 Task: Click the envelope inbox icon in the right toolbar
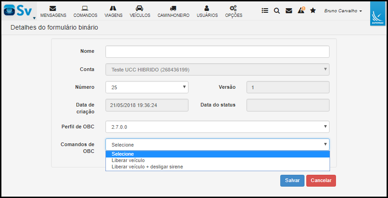point(288,10)
